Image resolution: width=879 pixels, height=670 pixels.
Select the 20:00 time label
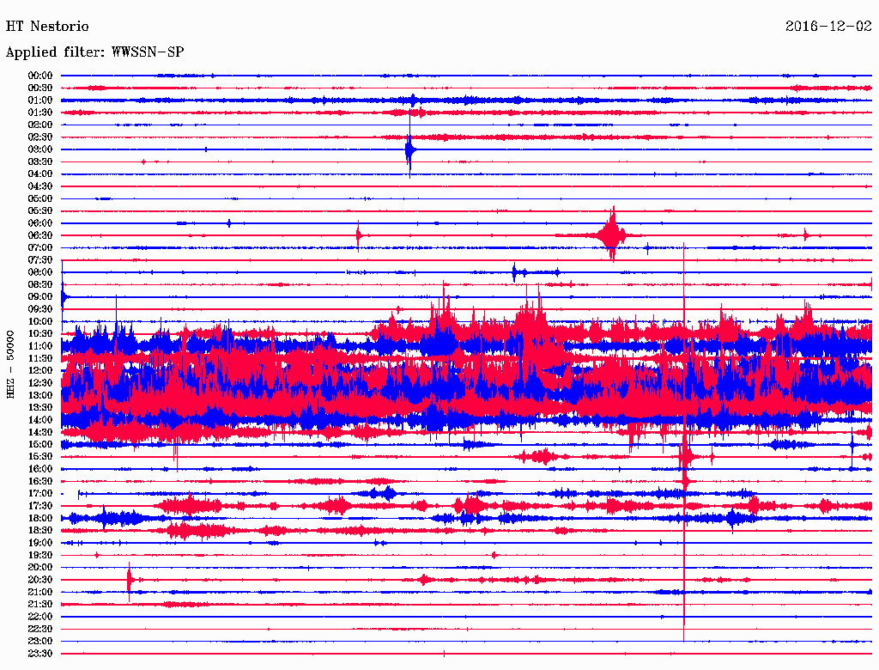(x=40, y=567)
